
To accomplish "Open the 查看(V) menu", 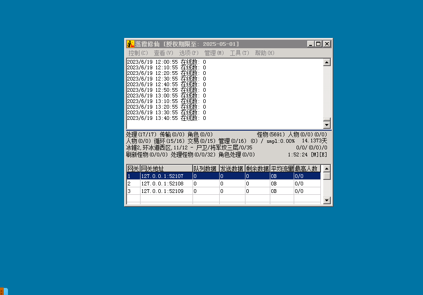I will pyautogui.click(x=163, y=53).
